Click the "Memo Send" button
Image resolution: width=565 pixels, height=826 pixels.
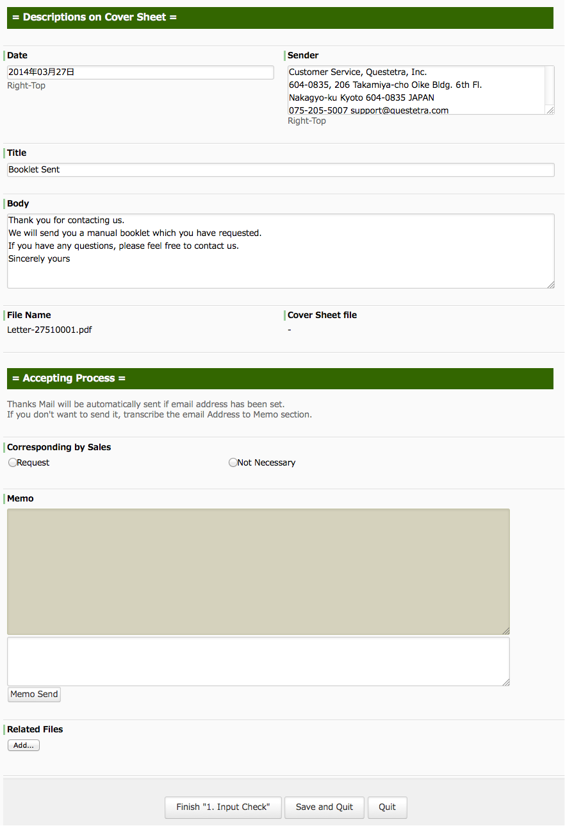tap(33, 694)
